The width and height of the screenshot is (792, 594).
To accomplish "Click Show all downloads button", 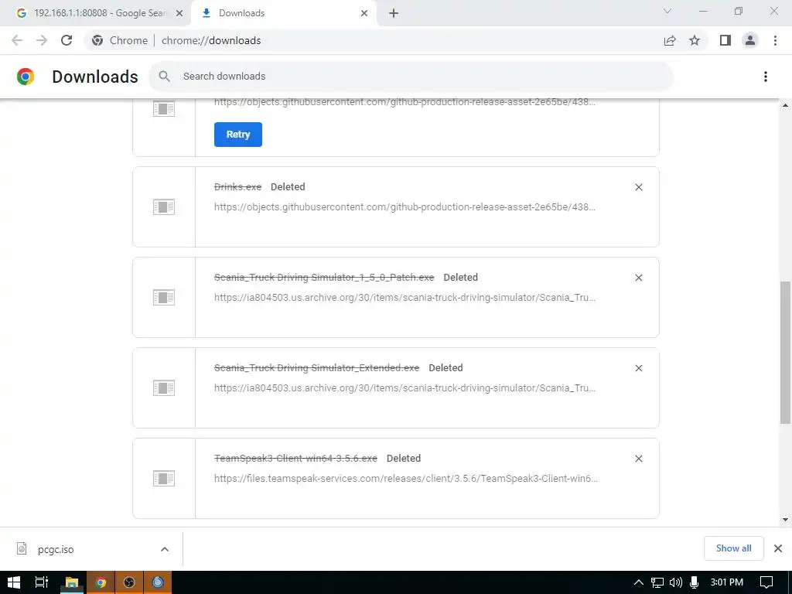I will pyautogui.click(x=733, y=548).
